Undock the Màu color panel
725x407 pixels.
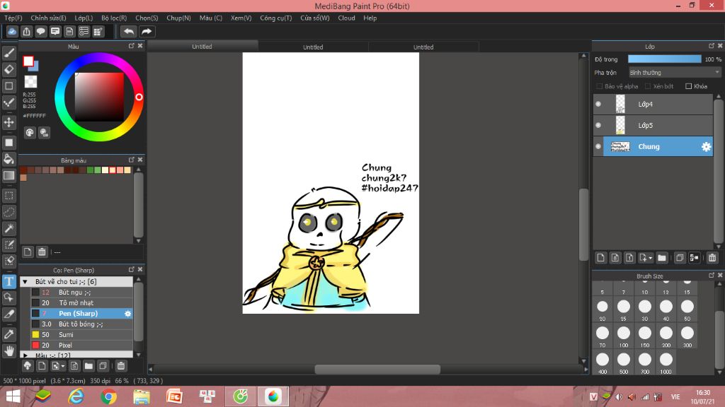(x=131, y=46)
